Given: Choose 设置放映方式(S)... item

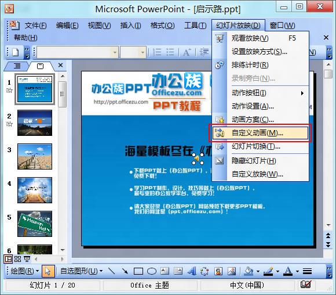Looking at the screenshot, I should tap(260, 52).
